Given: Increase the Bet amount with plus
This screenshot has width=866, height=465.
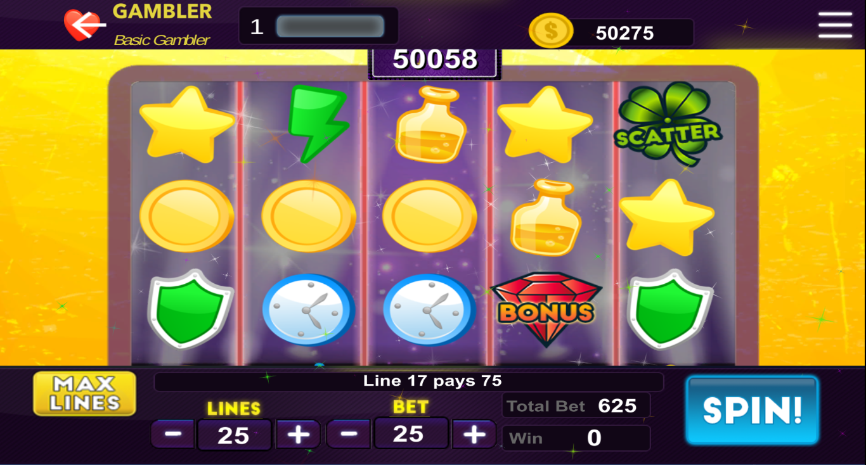Looking at the screenshot, I should [x=474, y=434].
